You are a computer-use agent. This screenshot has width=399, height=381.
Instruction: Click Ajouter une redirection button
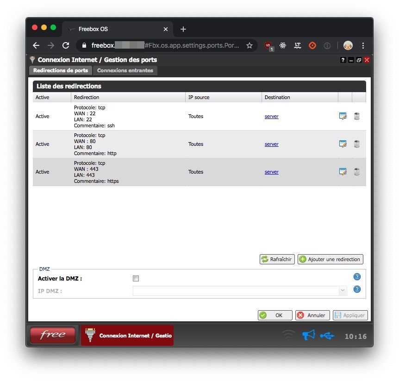(330, 259)
